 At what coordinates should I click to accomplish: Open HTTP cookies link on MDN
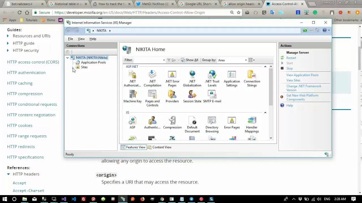coord(20,125)
